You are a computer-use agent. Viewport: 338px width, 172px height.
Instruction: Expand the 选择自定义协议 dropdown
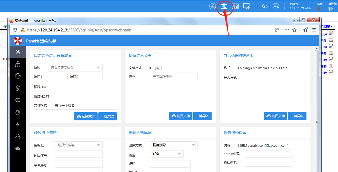pyautogui.click(x=75, y=68)
